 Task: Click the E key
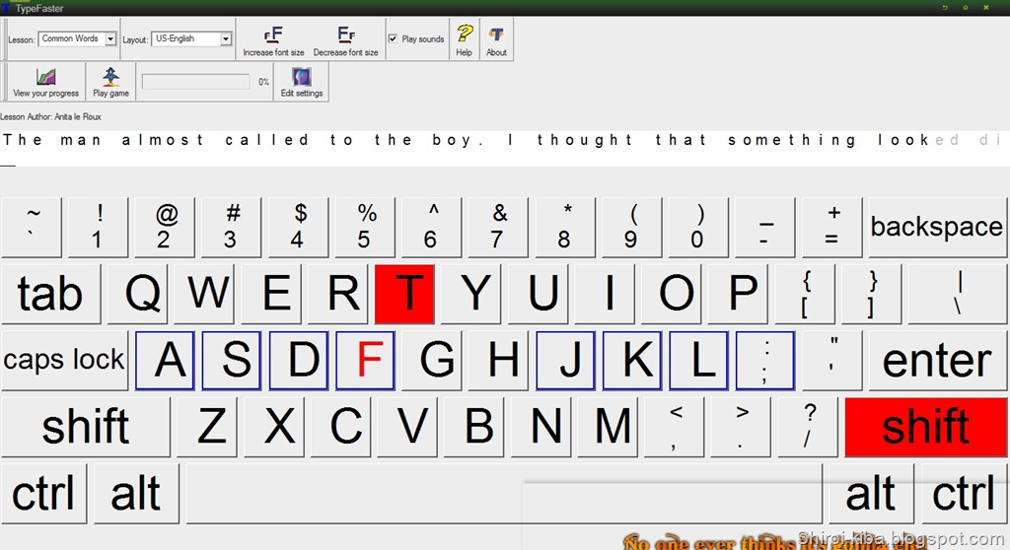271,294
